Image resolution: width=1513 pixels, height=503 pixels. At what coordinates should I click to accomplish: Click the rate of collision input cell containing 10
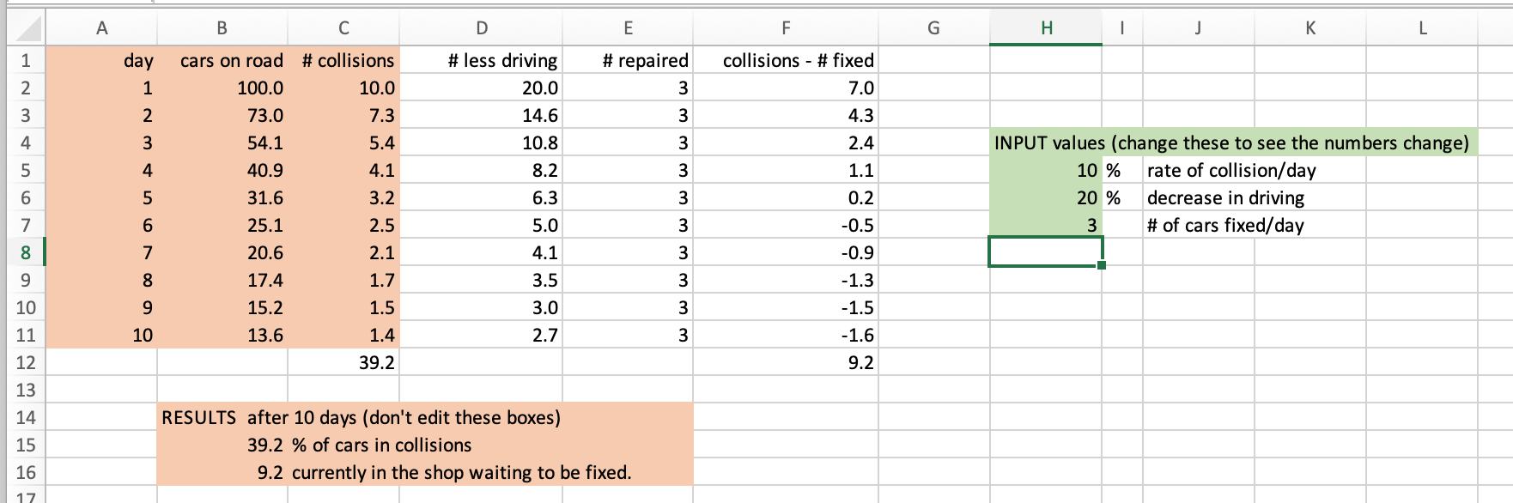[x=1045, y=170]
